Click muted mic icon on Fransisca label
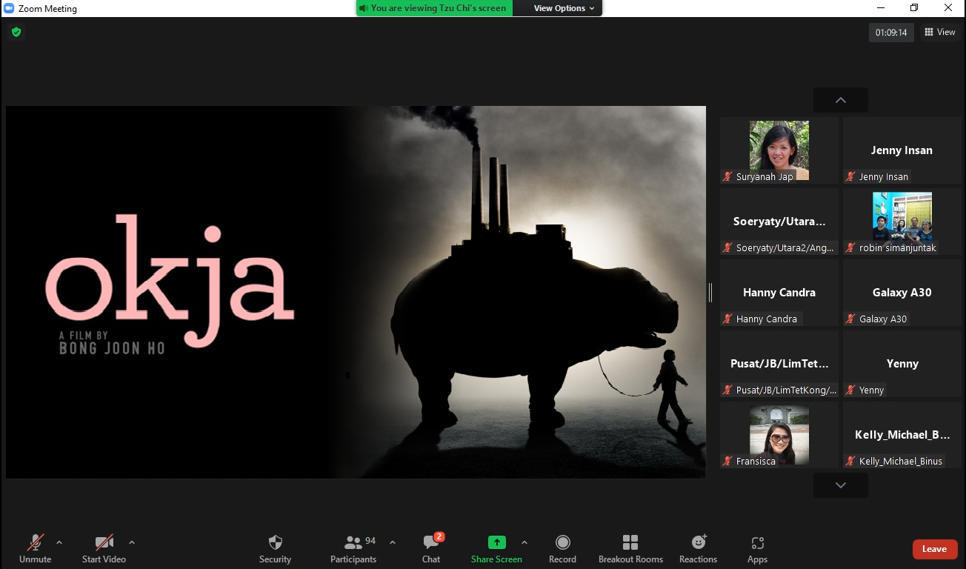 [x=728, y=462]
